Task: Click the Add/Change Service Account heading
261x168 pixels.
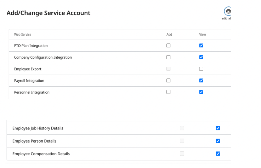Action: point(49,13)
